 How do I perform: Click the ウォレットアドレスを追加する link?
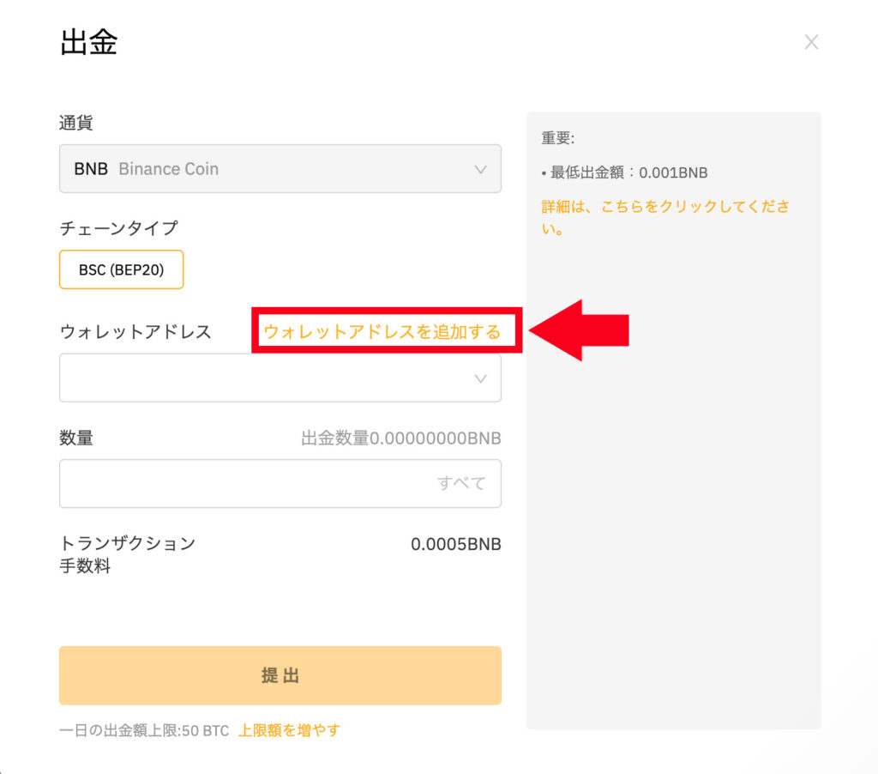(x=382, y=331)
